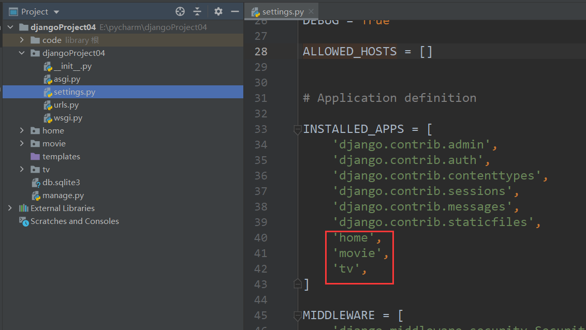Click 'django.contrib.admin' string

point(411,144)
